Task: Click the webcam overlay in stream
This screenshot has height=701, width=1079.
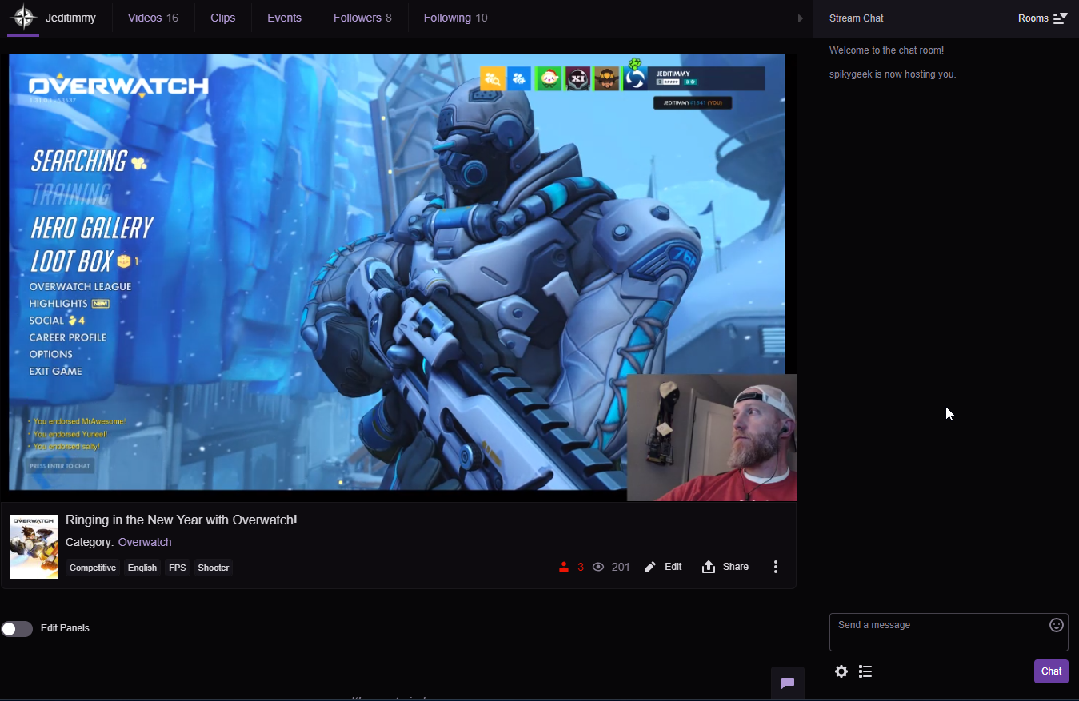Action: pos(712,437)
